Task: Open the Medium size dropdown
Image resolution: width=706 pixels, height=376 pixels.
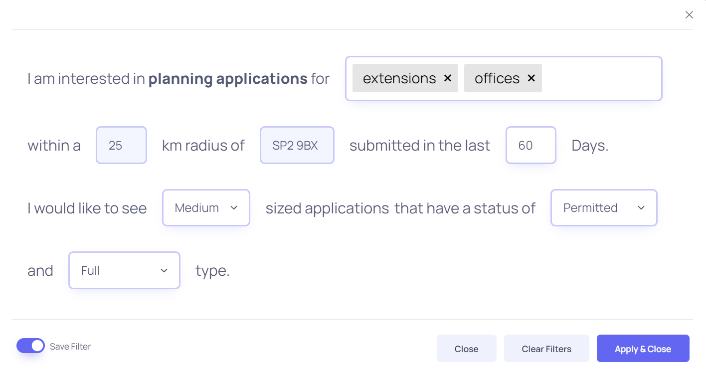Action: point(206,207)
